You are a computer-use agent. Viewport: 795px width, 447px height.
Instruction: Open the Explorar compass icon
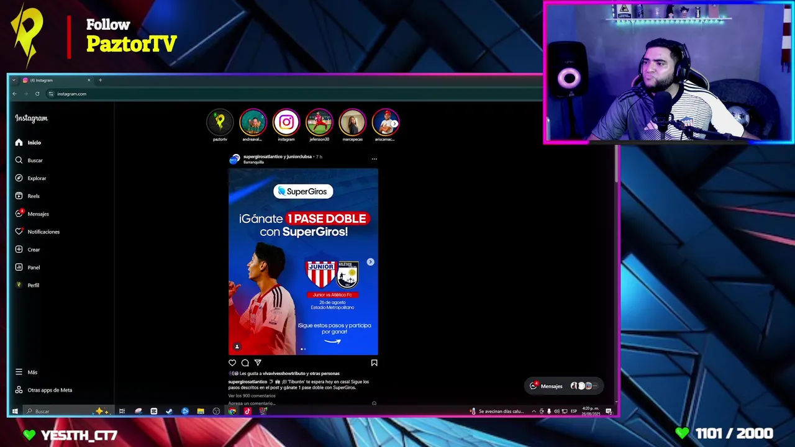(x=19, y=178)
